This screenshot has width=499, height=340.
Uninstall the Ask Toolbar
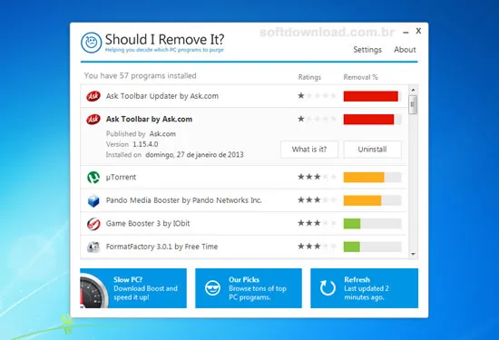pyautogui.click(x=372, y=150)
